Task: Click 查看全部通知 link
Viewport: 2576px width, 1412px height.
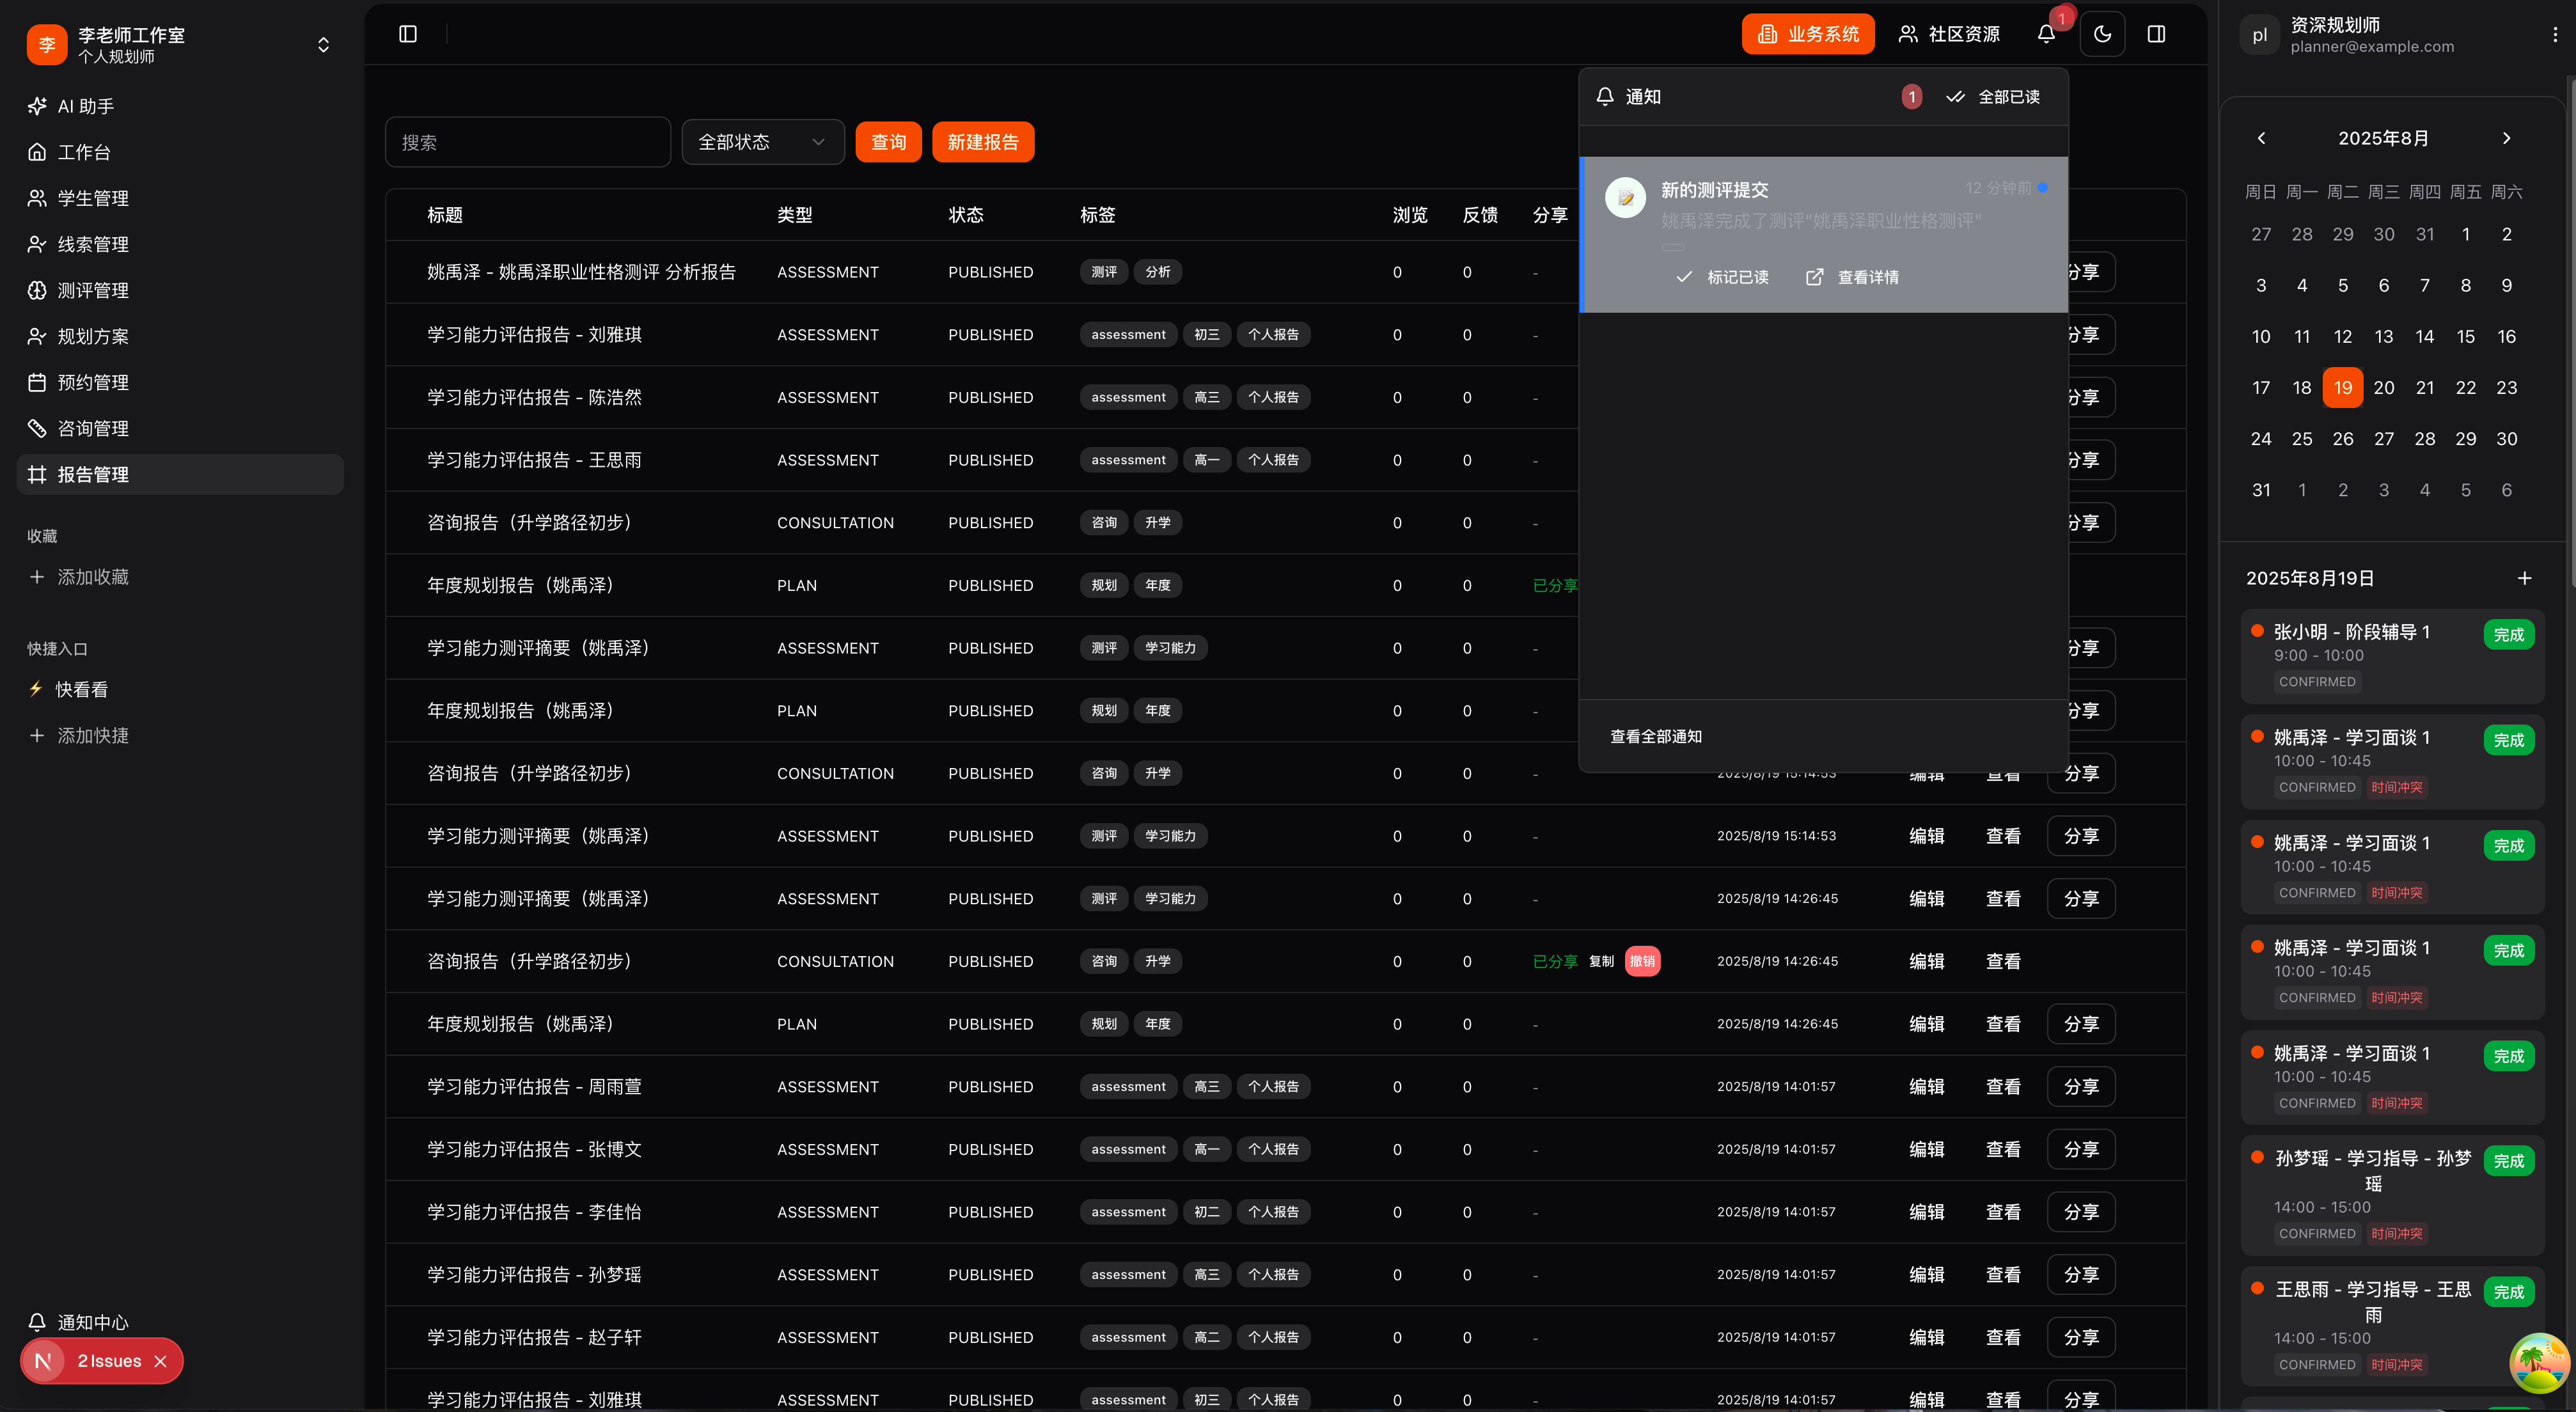Action: coord(1656,736)
